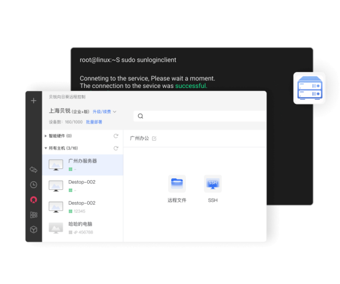Click the 上海贝锐 account name
340x284 pixels.
point(60,111)
